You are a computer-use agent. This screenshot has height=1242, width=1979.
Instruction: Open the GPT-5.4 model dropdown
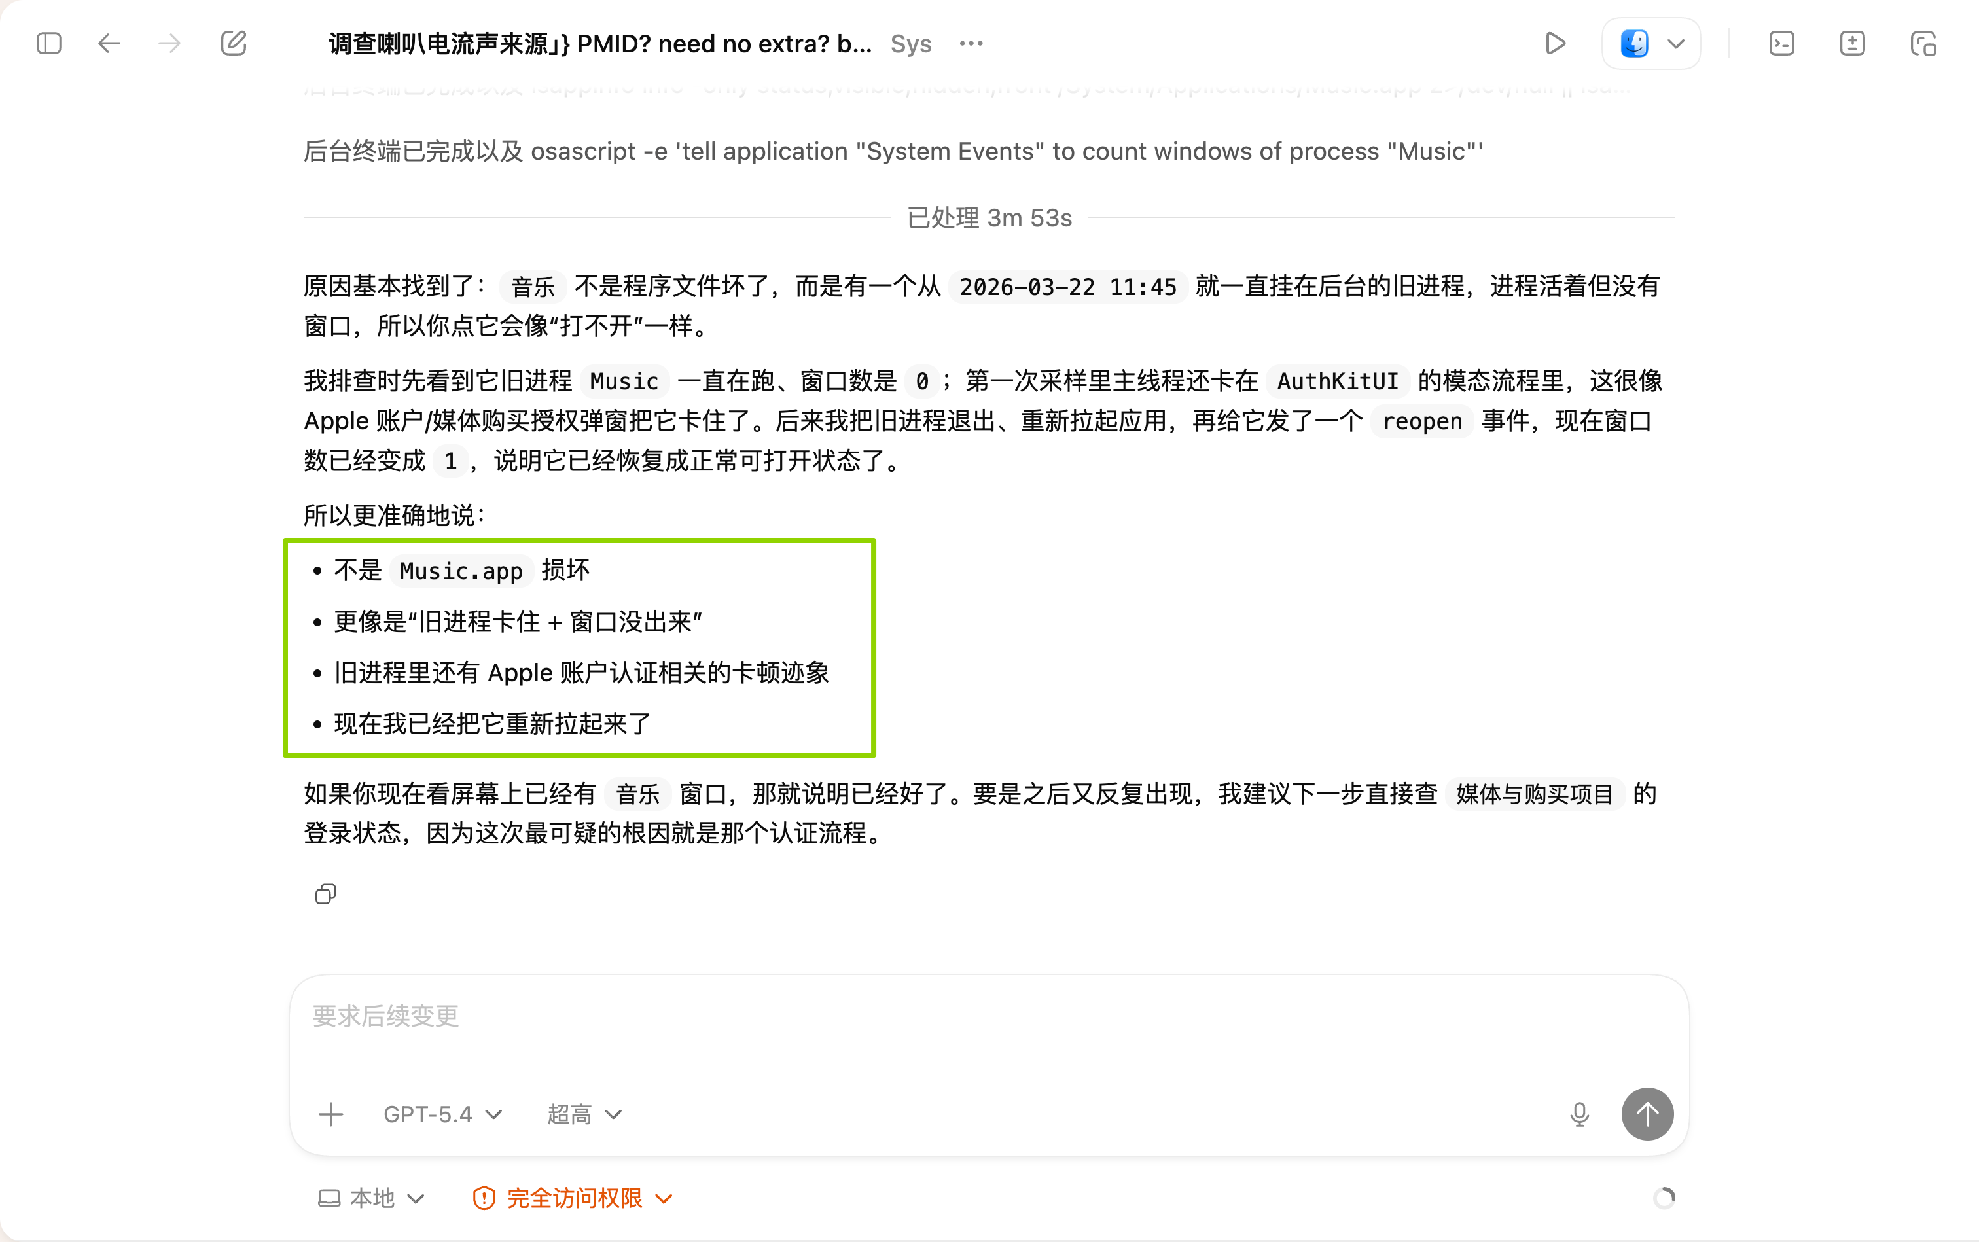tap(443, 1114)
